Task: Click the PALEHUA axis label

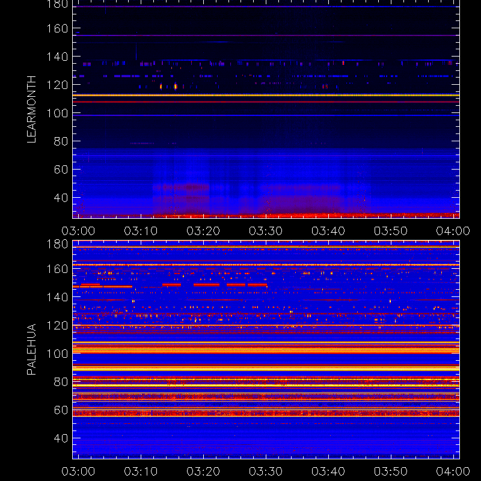Action: click(31, 349)
